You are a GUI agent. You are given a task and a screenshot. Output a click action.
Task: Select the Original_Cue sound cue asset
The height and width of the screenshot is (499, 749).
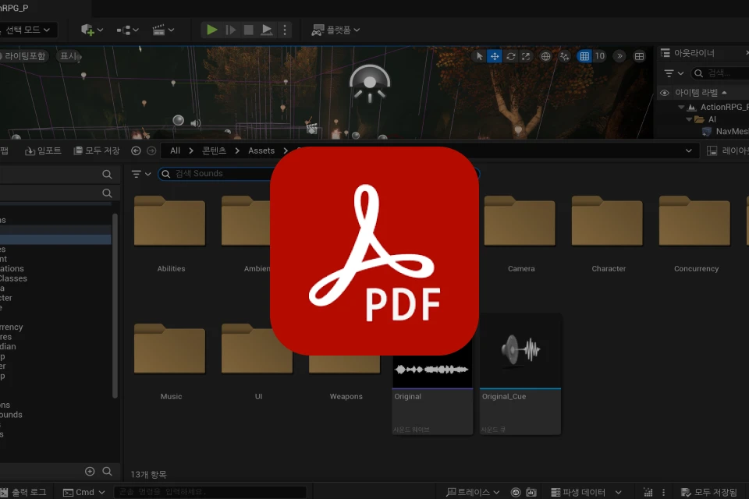pyautogui.click(x=520, y=374)
